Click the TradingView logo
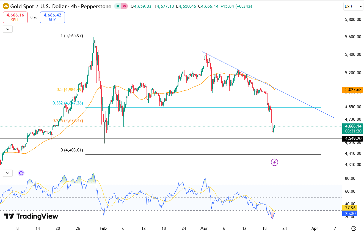364x232 pixels. pyautogui.click(x=31, y=216)
